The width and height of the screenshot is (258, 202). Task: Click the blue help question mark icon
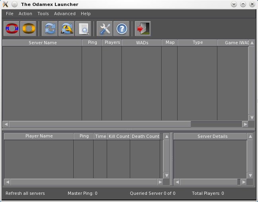point(121,29)
